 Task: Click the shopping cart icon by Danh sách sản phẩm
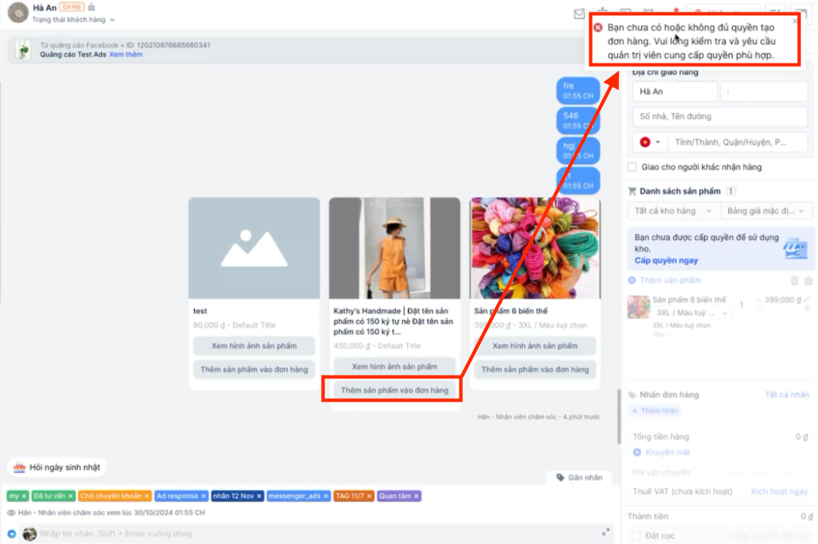click(632, 191)
